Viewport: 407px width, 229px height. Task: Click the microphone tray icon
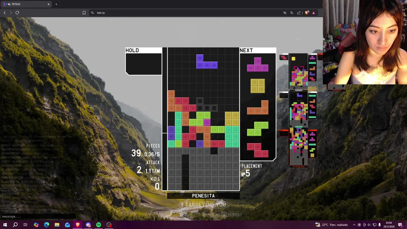point(379,225)
